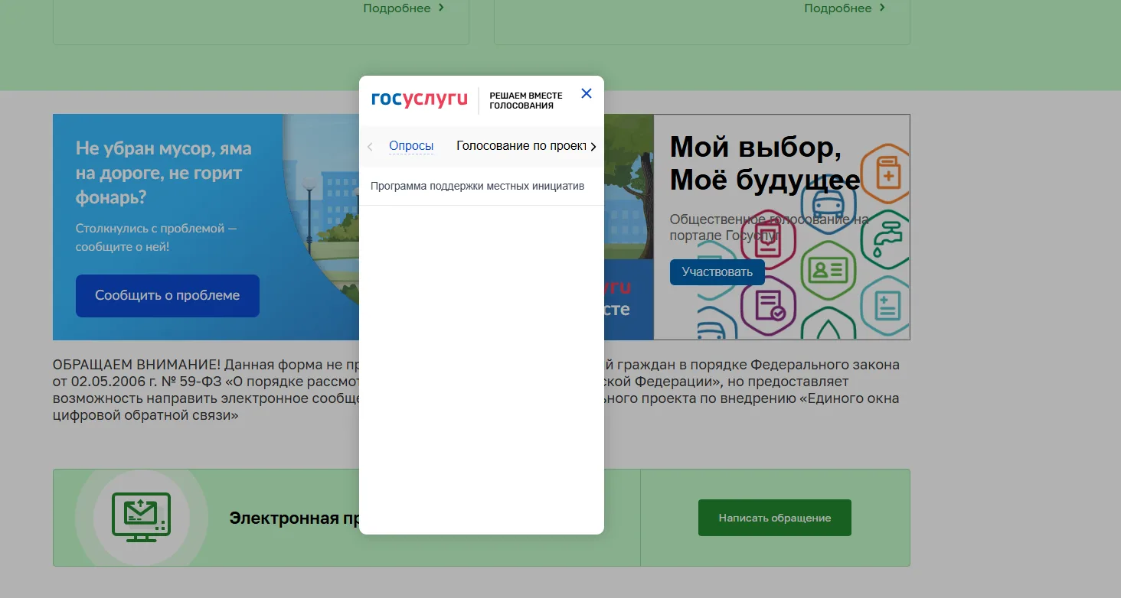Click the orange medical clipboard hexagon icon
This screenshot has width=1121, height=598.
[888, 172]
